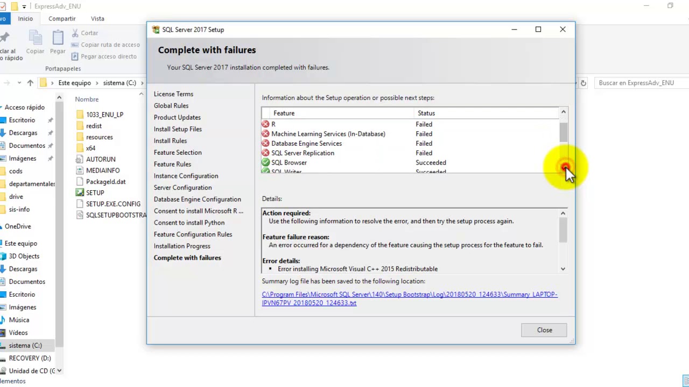The height and width of the screenshot is (387, 689).
Task: Select the resources folder icon in Explorer
Action: (80, 137)
